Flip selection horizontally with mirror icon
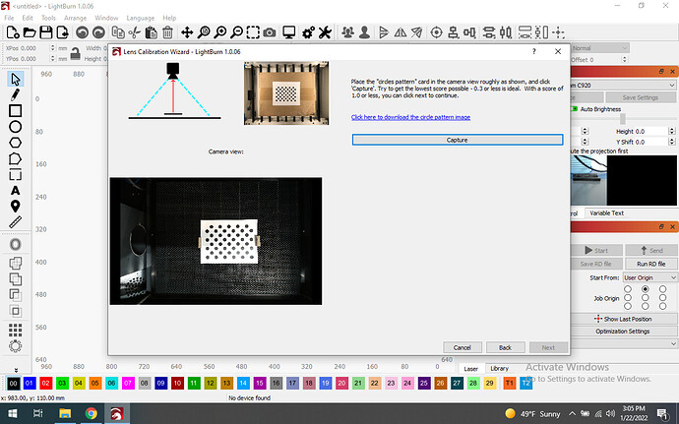The height and width of the screenshot is (424, 679). 401,32
